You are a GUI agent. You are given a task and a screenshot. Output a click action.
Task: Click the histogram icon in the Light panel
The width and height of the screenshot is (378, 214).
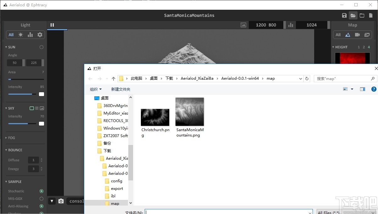30,35
